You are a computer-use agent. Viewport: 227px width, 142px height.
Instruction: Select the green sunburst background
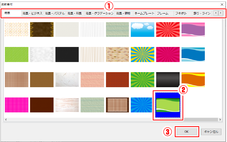(142, 80)
